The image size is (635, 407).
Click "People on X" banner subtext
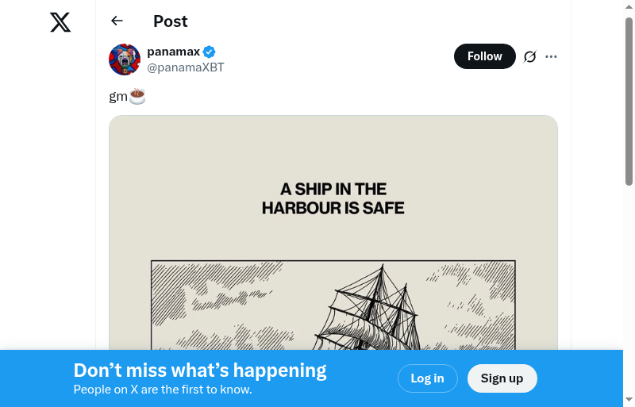tap(163, 390)
